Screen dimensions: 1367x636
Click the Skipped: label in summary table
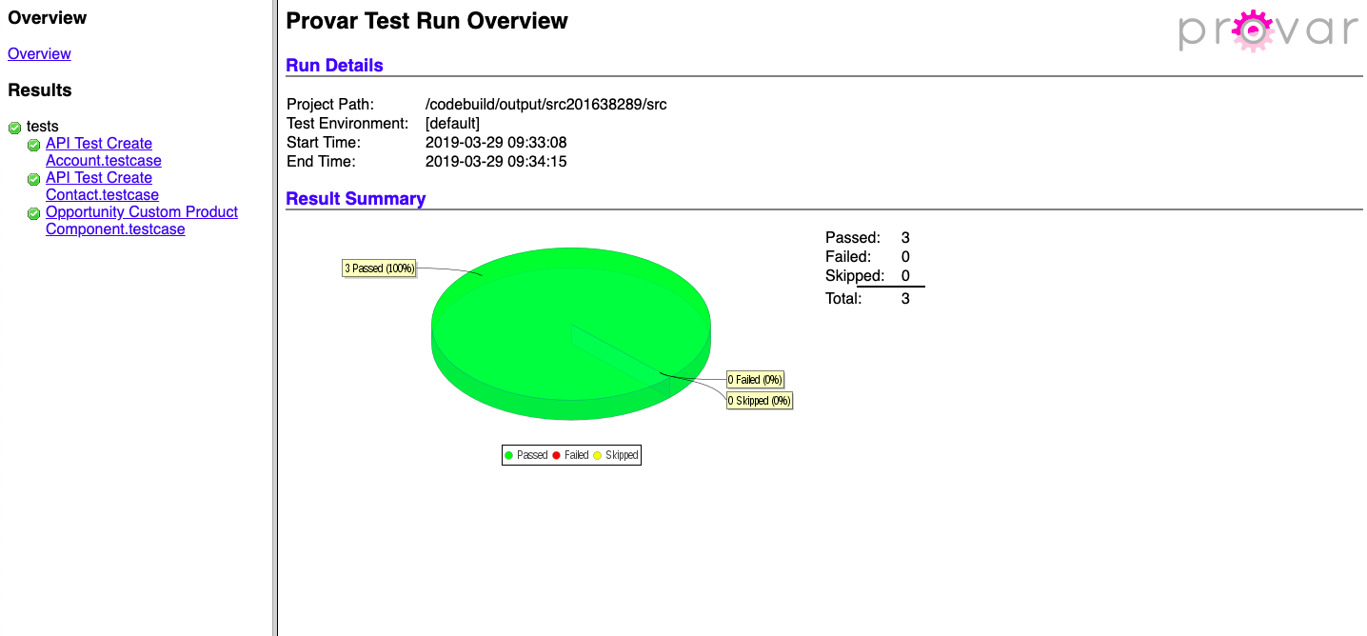pos(855,276)
